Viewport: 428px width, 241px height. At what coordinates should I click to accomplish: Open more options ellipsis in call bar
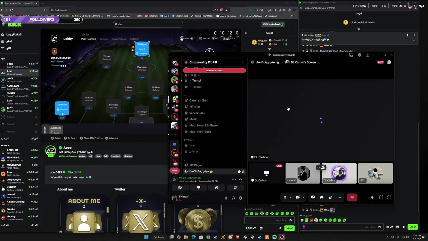[x=339, y=197]
